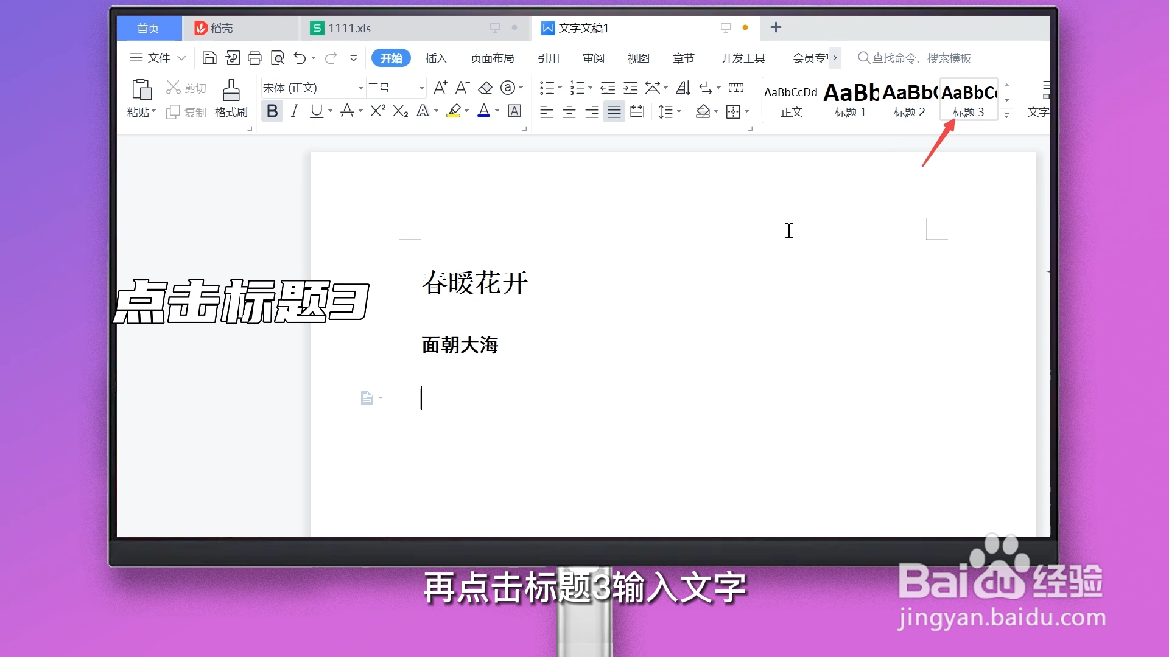
Task: Apply superscript X² formatting
Action: coord(377,111)
